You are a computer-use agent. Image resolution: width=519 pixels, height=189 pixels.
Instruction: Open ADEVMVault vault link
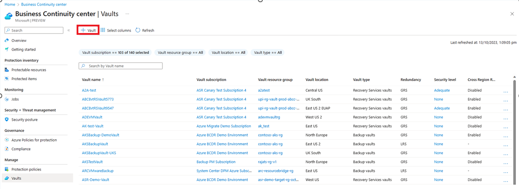(x=92, y=117)
